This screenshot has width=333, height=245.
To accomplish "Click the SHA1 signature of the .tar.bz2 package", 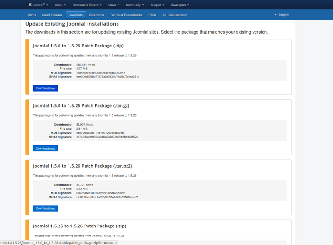I will tap(107, 197).
